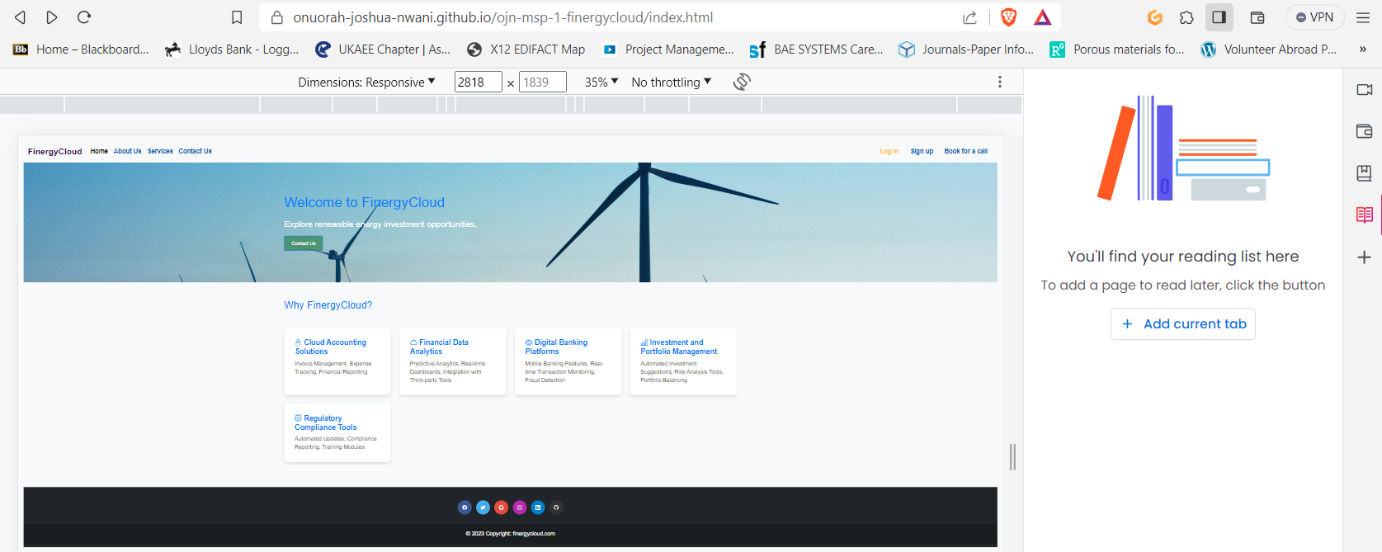Toggle the VPN button
1382x552 pixels.
[x=1315, y=17]
